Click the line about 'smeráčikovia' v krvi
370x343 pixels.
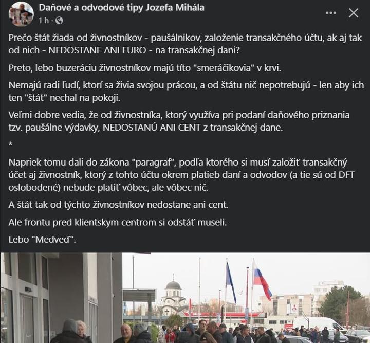tap(144, 68)
